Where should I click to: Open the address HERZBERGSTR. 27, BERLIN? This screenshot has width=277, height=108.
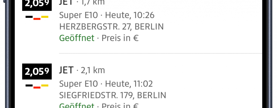coord(111,26)
